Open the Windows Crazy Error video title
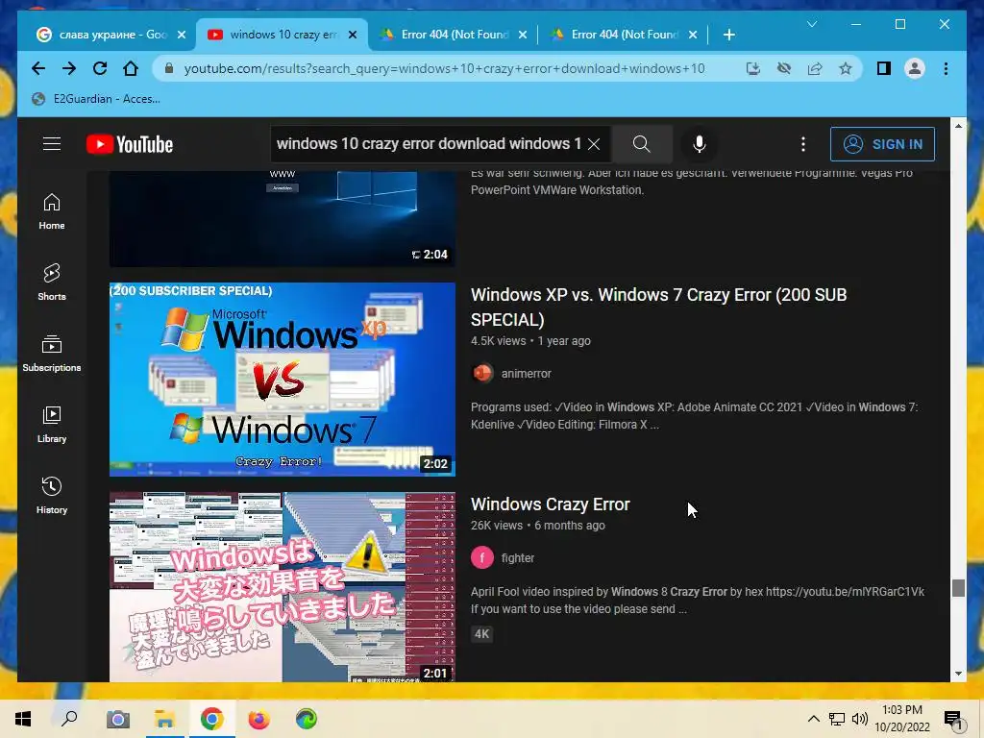 (x=551, y=504)
